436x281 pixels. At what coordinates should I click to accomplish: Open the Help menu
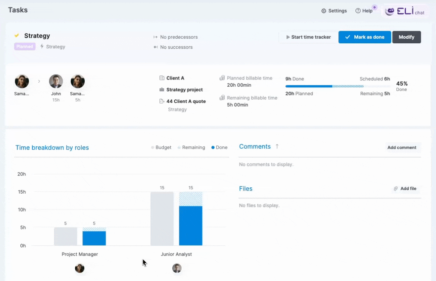364,11
